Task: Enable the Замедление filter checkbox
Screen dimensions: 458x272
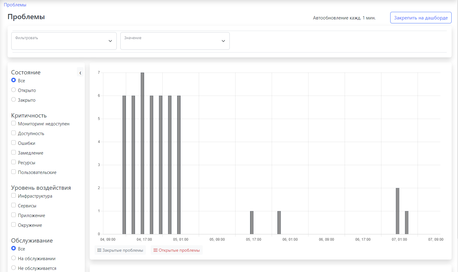Action: point(14,152)
